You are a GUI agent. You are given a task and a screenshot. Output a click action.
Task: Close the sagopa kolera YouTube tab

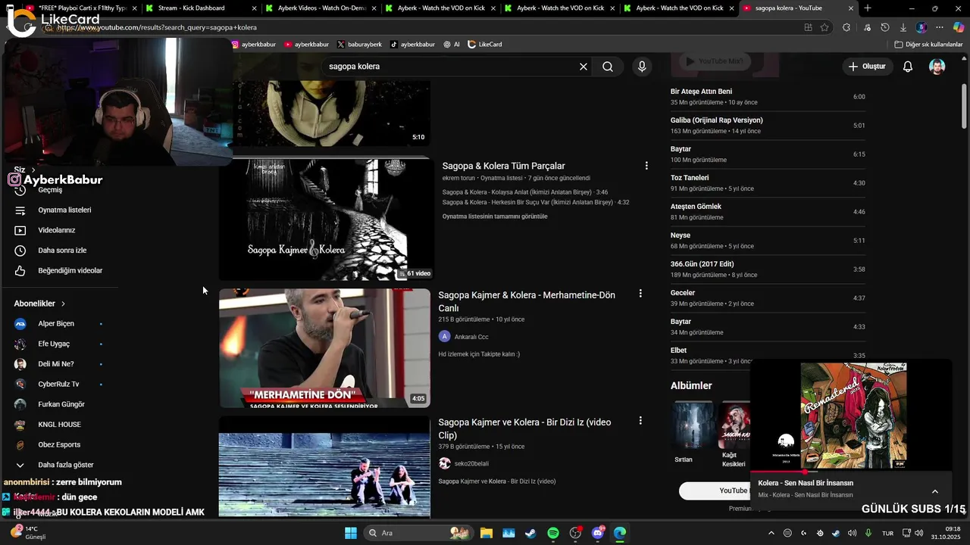tap(851, 8)
